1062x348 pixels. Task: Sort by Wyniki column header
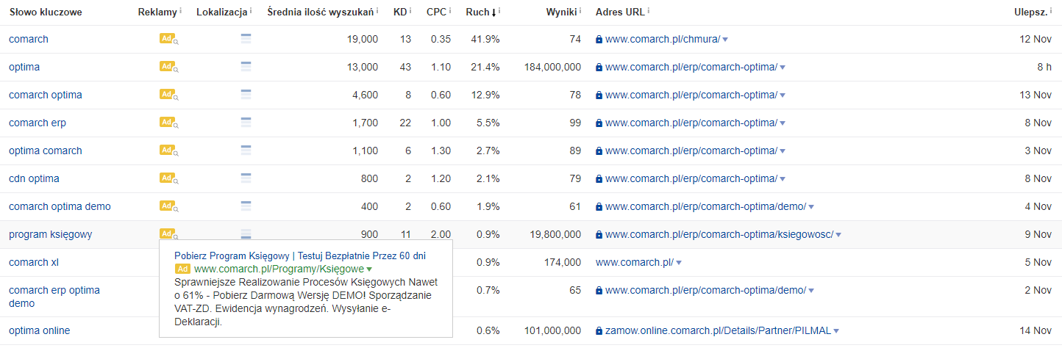(x=561, y=12)
